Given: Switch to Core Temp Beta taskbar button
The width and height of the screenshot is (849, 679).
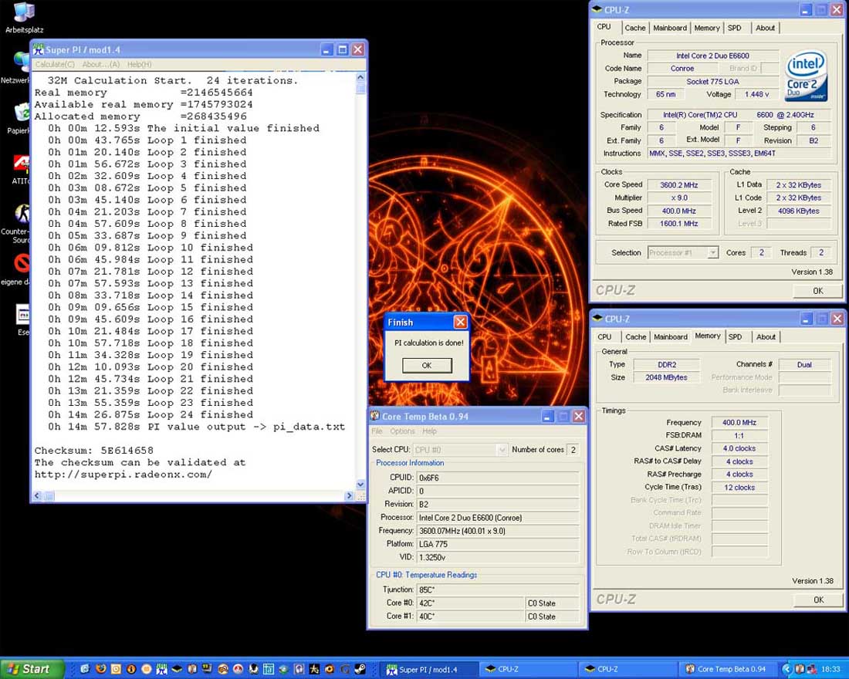Looking at the screenshot, I should 725,669.
